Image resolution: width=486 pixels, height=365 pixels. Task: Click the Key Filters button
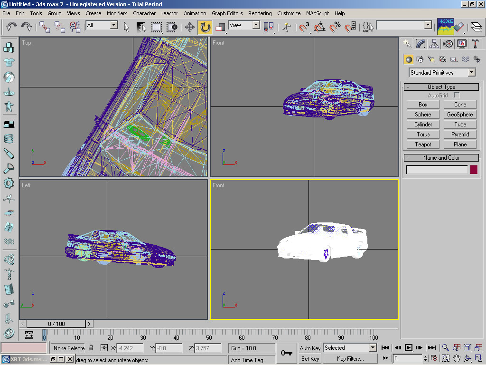point(350,359)
